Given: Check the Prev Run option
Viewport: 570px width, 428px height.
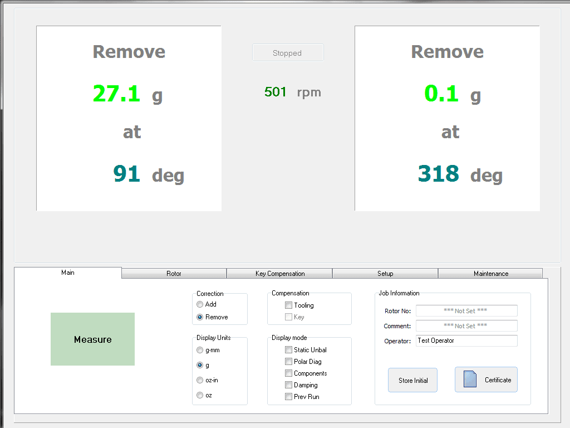Looking at the screenshot, I should [288, 397].
